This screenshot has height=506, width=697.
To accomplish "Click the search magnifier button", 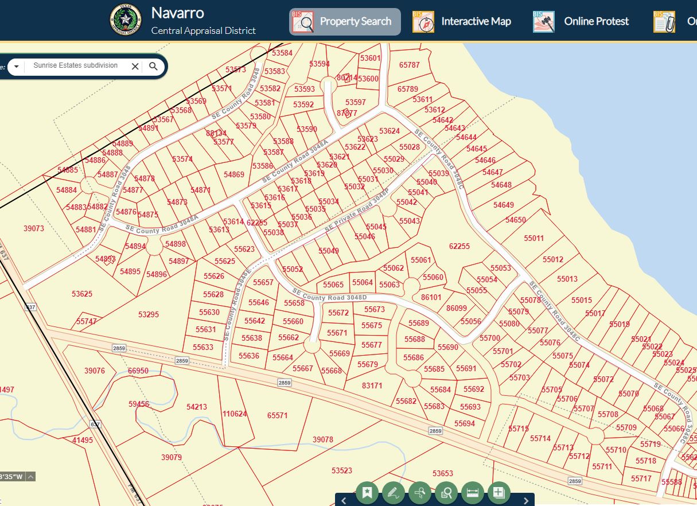I will coord(153,66).
